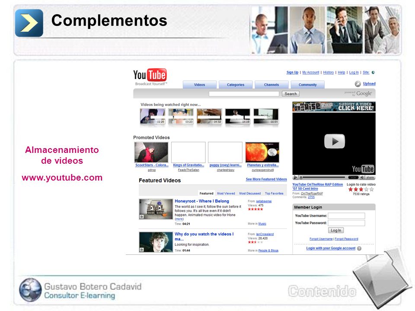
Task: Click the YouTube Username field
Action: pos(346,216)
